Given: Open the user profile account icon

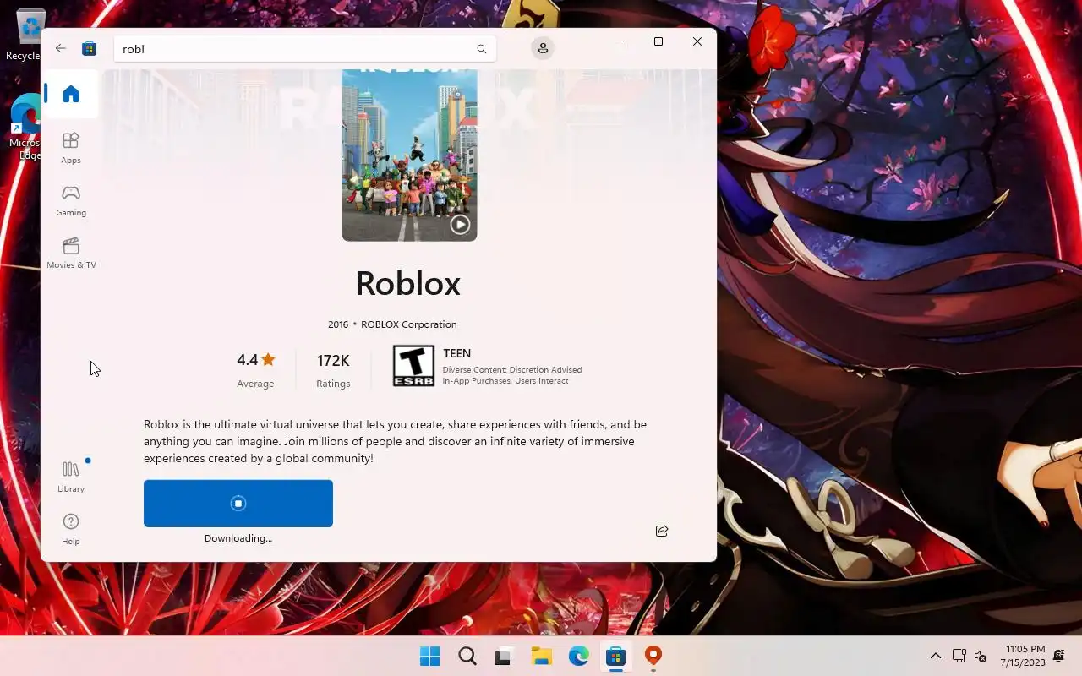Looking at the screenshot, I should point(543,48).
